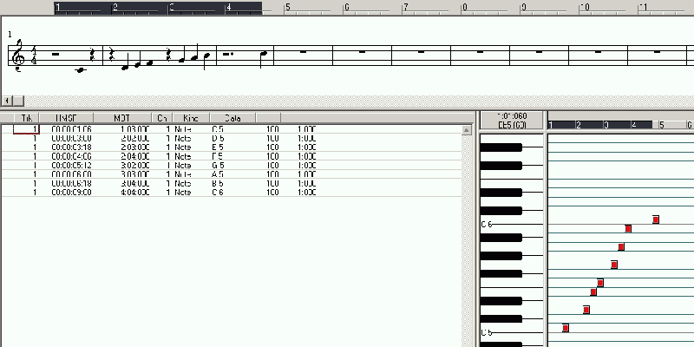Click the Data column header

(x=232, y=118)
